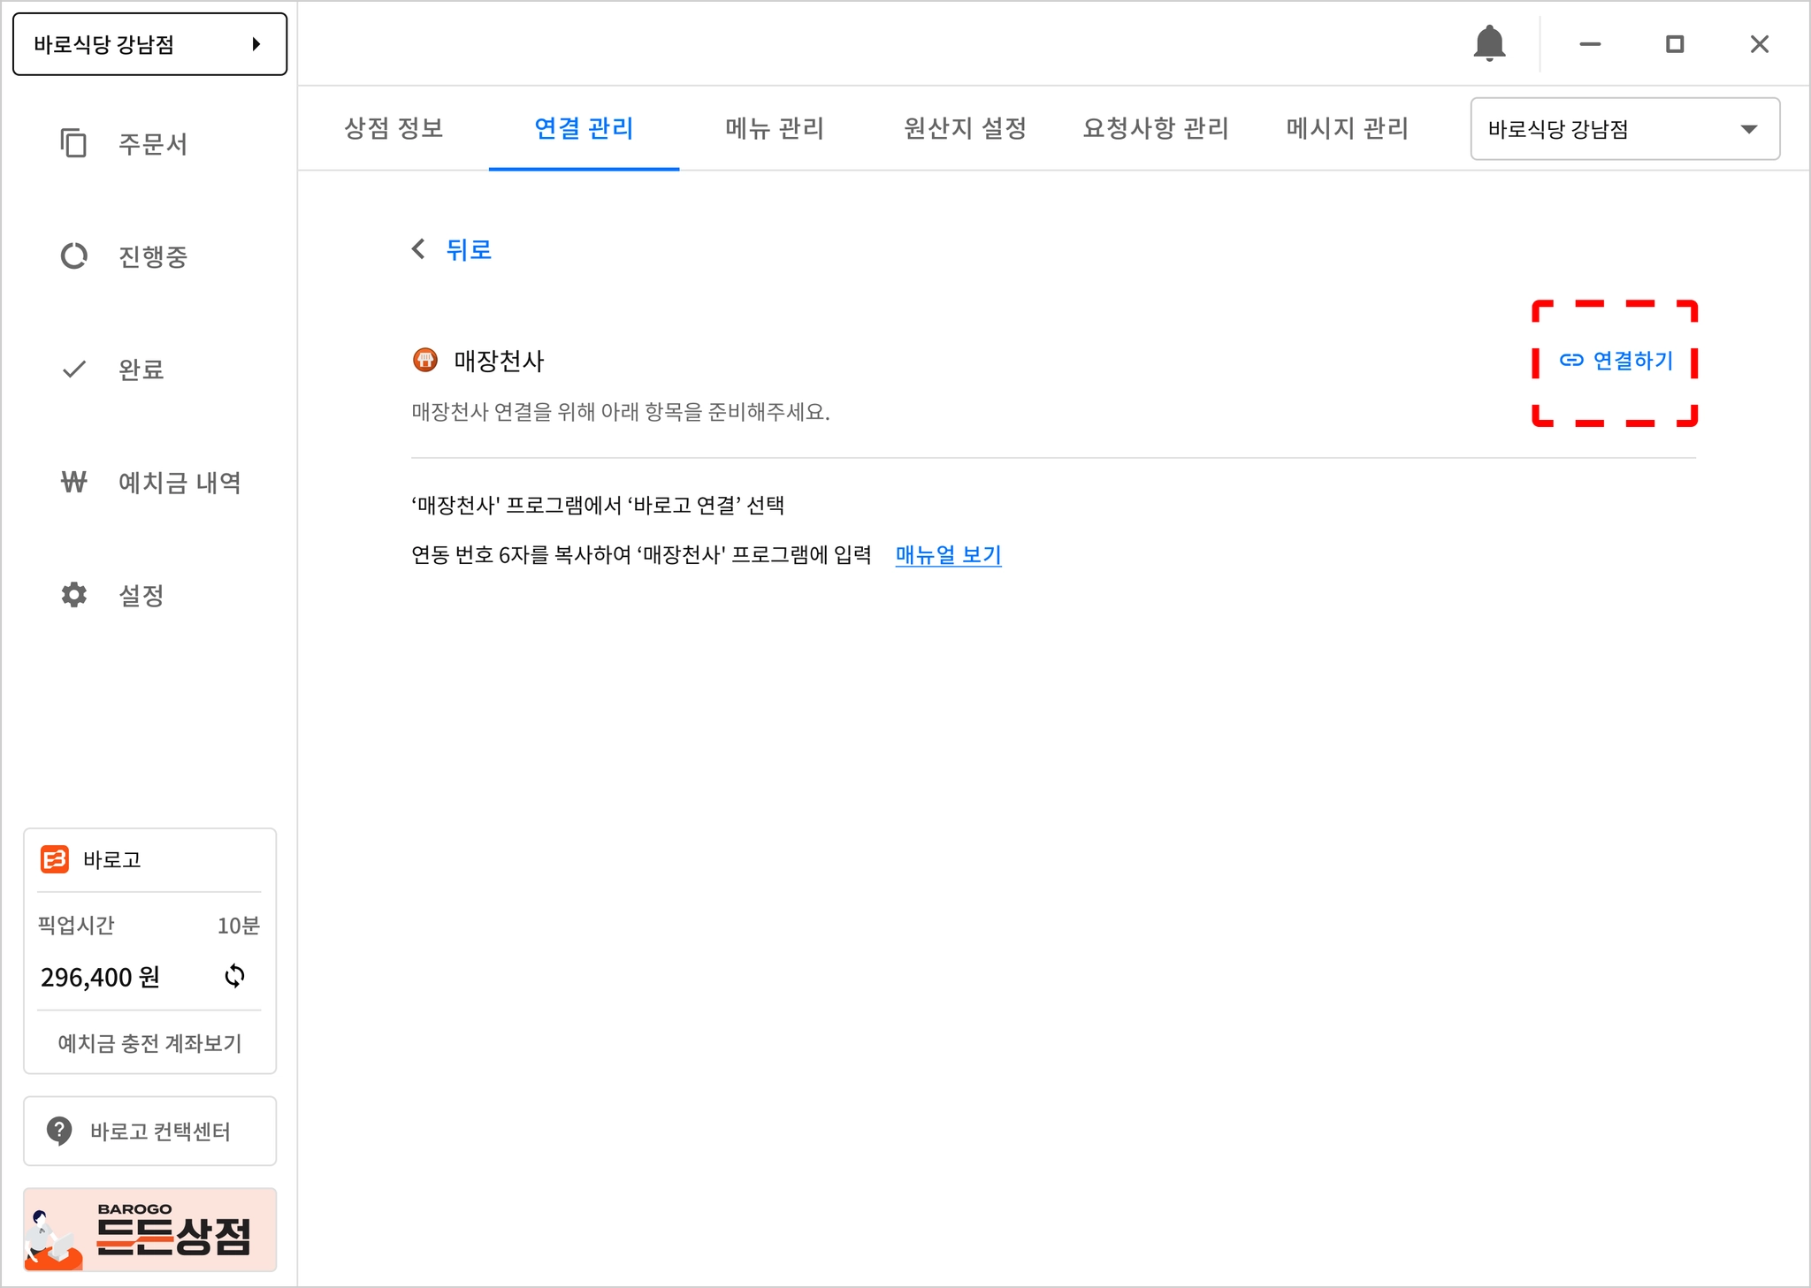Switch to 원산지 설정 tab
Screen dimensions: 1811x1288
point(965,128)
